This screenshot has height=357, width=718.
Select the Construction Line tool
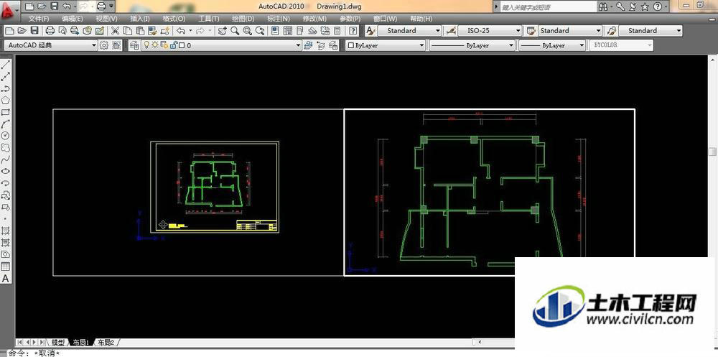pos(6,77)
